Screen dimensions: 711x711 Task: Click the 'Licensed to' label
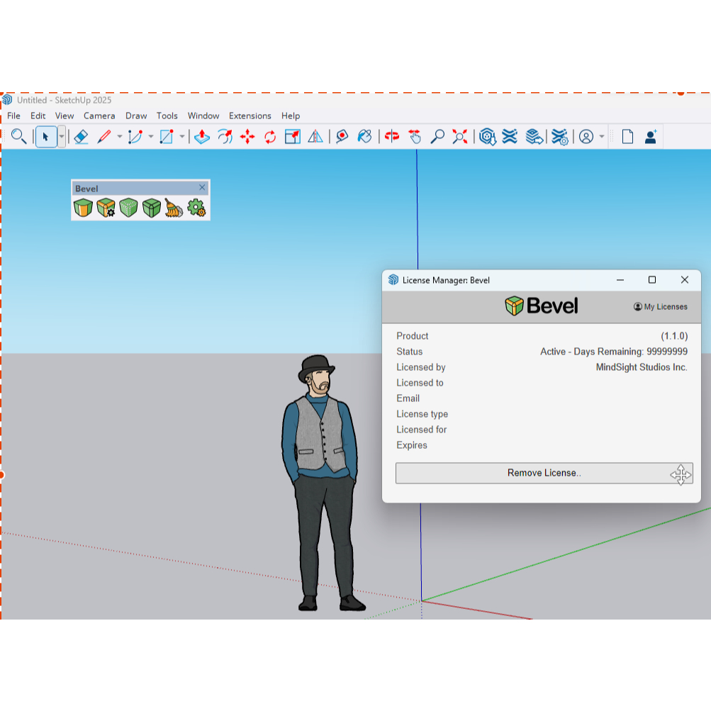[420, 383]
